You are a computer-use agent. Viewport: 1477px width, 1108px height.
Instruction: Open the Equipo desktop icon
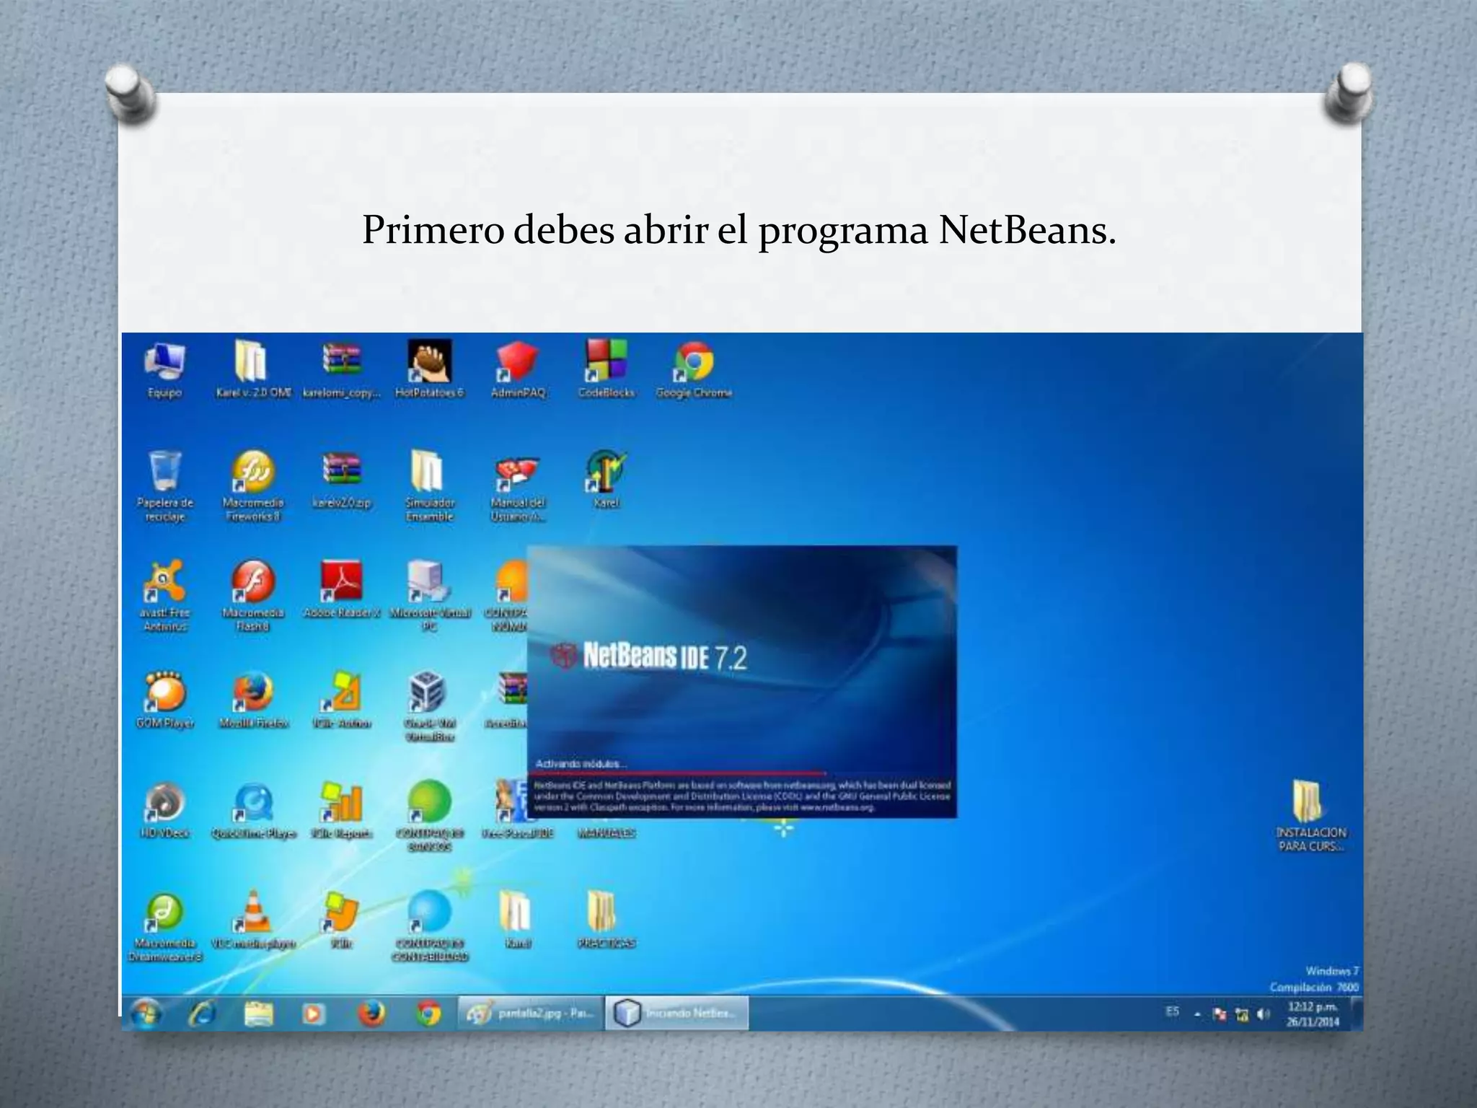[x=164, y=370]
